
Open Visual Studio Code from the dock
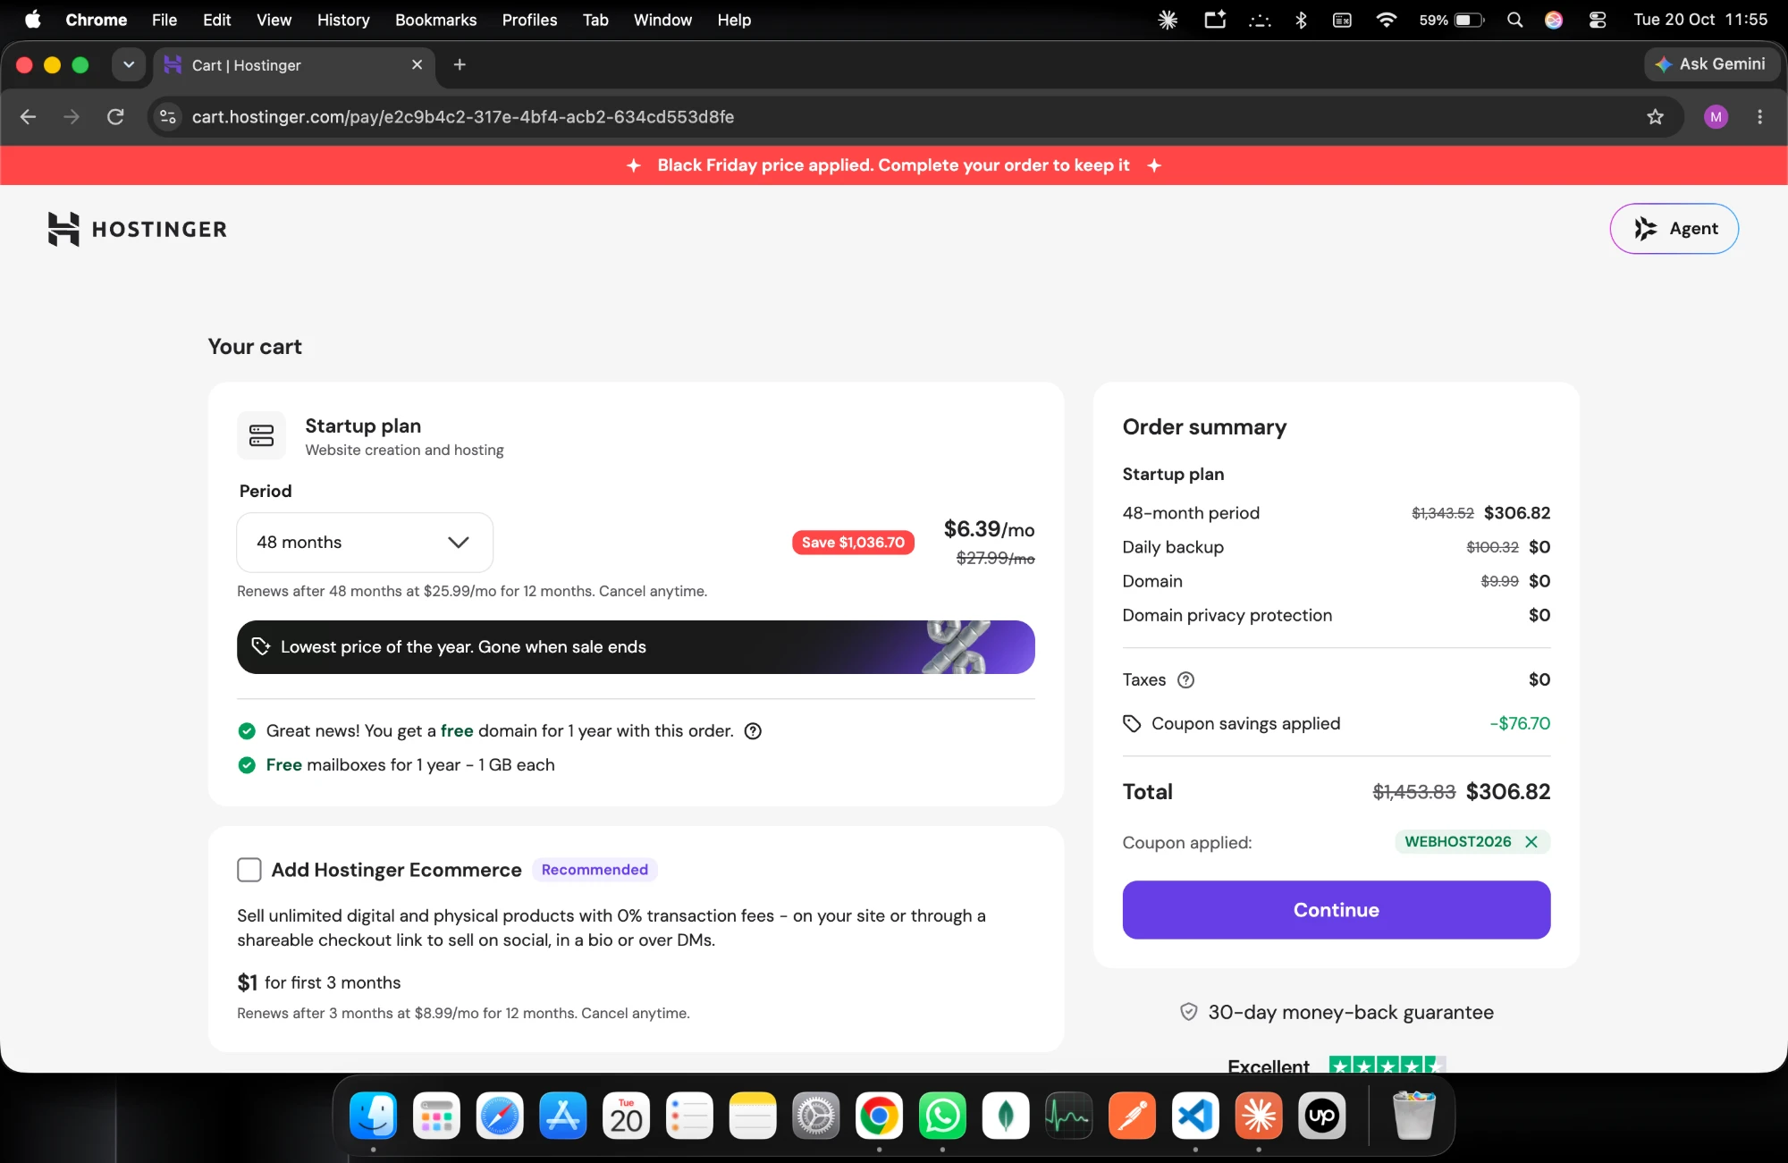click(1195, 1116)
